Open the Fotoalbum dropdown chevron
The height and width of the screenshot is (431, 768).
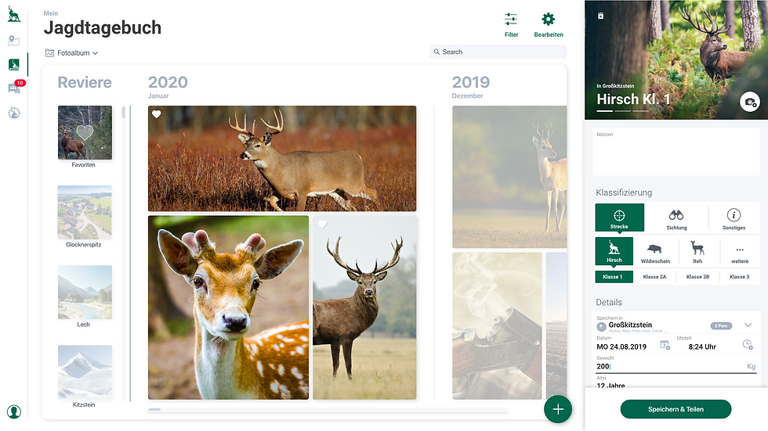pyautogui.click(x=96, y=53)
